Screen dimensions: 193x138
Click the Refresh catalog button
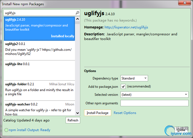coord(73,120)
